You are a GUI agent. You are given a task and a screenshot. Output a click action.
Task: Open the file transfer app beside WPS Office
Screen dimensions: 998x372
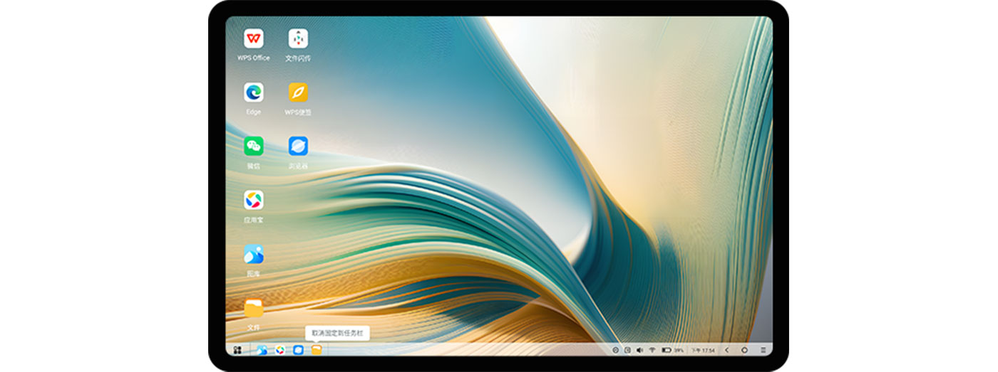click(298, 38)
